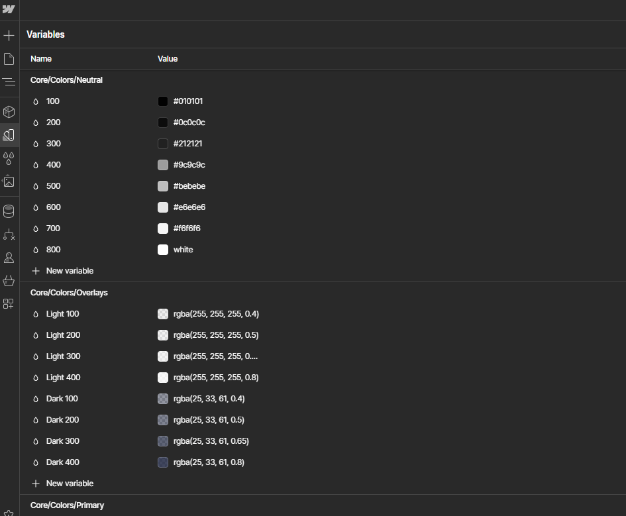Click the Webflow logo
Viewport: 626px width, 516px height.
click(9, 10)
